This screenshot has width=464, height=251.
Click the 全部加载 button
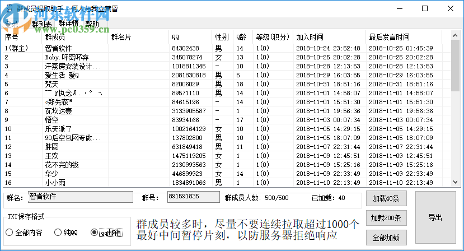tap(386, 238)
